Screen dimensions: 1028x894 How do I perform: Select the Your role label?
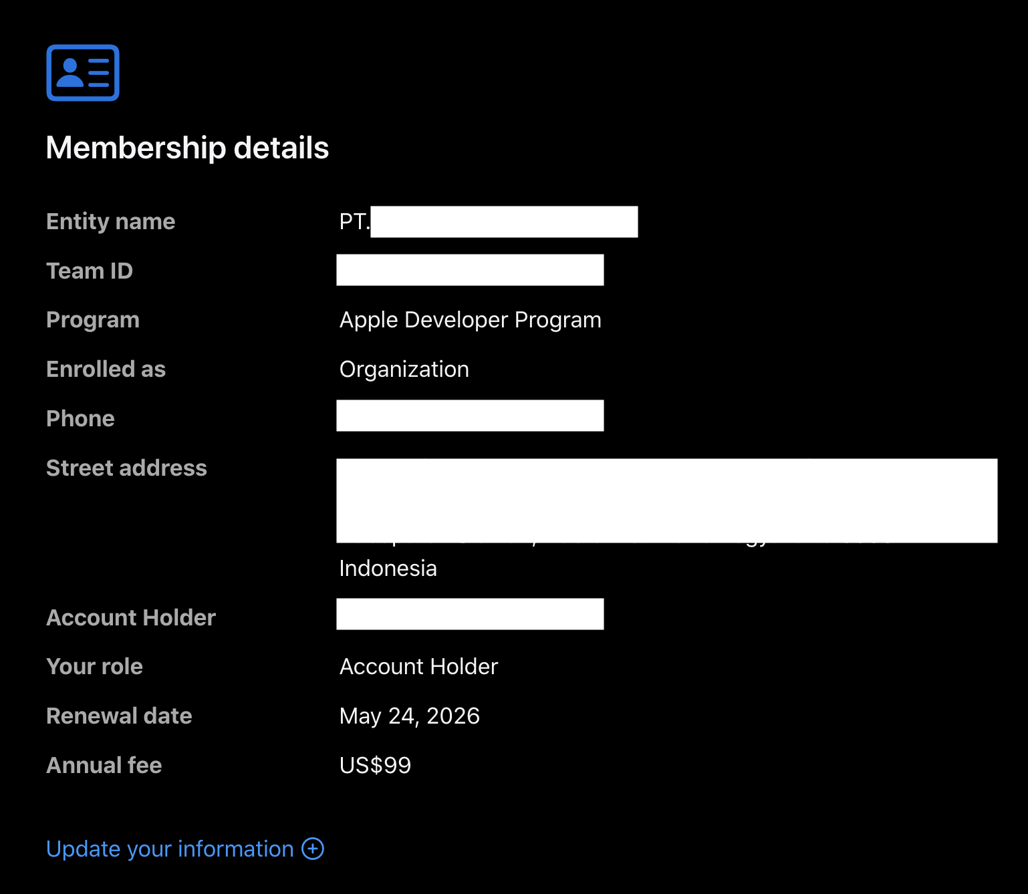tap(94, 666)
